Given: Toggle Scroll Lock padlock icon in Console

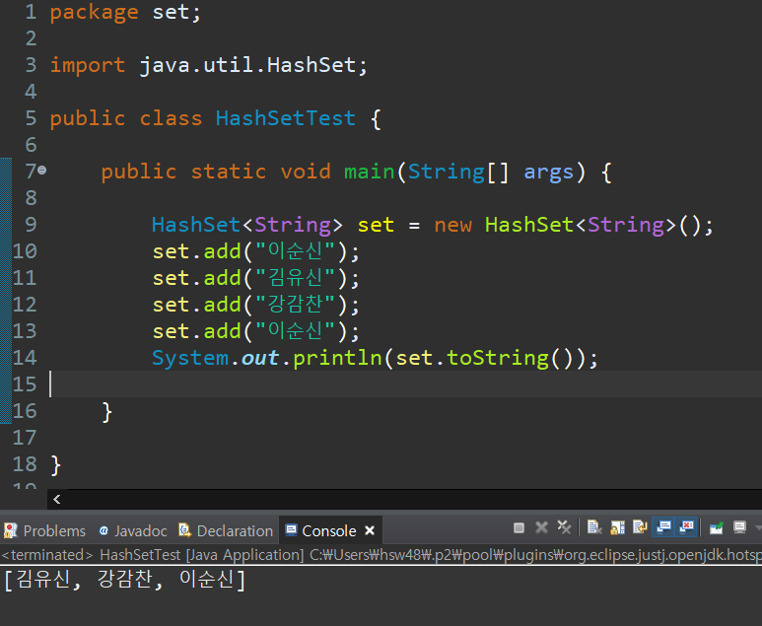Looking at the screenshot, I should pos(617,527).
